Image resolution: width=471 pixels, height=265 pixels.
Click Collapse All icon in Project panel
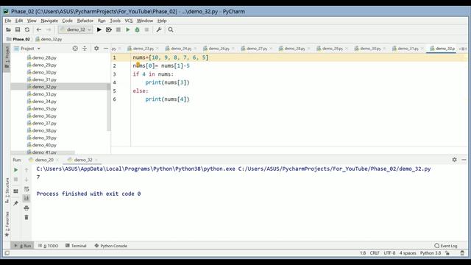click(x=85, y=49)
